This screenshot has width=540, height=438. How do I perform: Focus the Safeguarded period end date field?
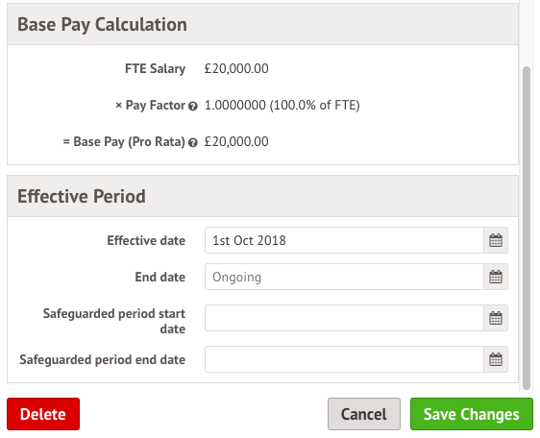tap(344, 359)
